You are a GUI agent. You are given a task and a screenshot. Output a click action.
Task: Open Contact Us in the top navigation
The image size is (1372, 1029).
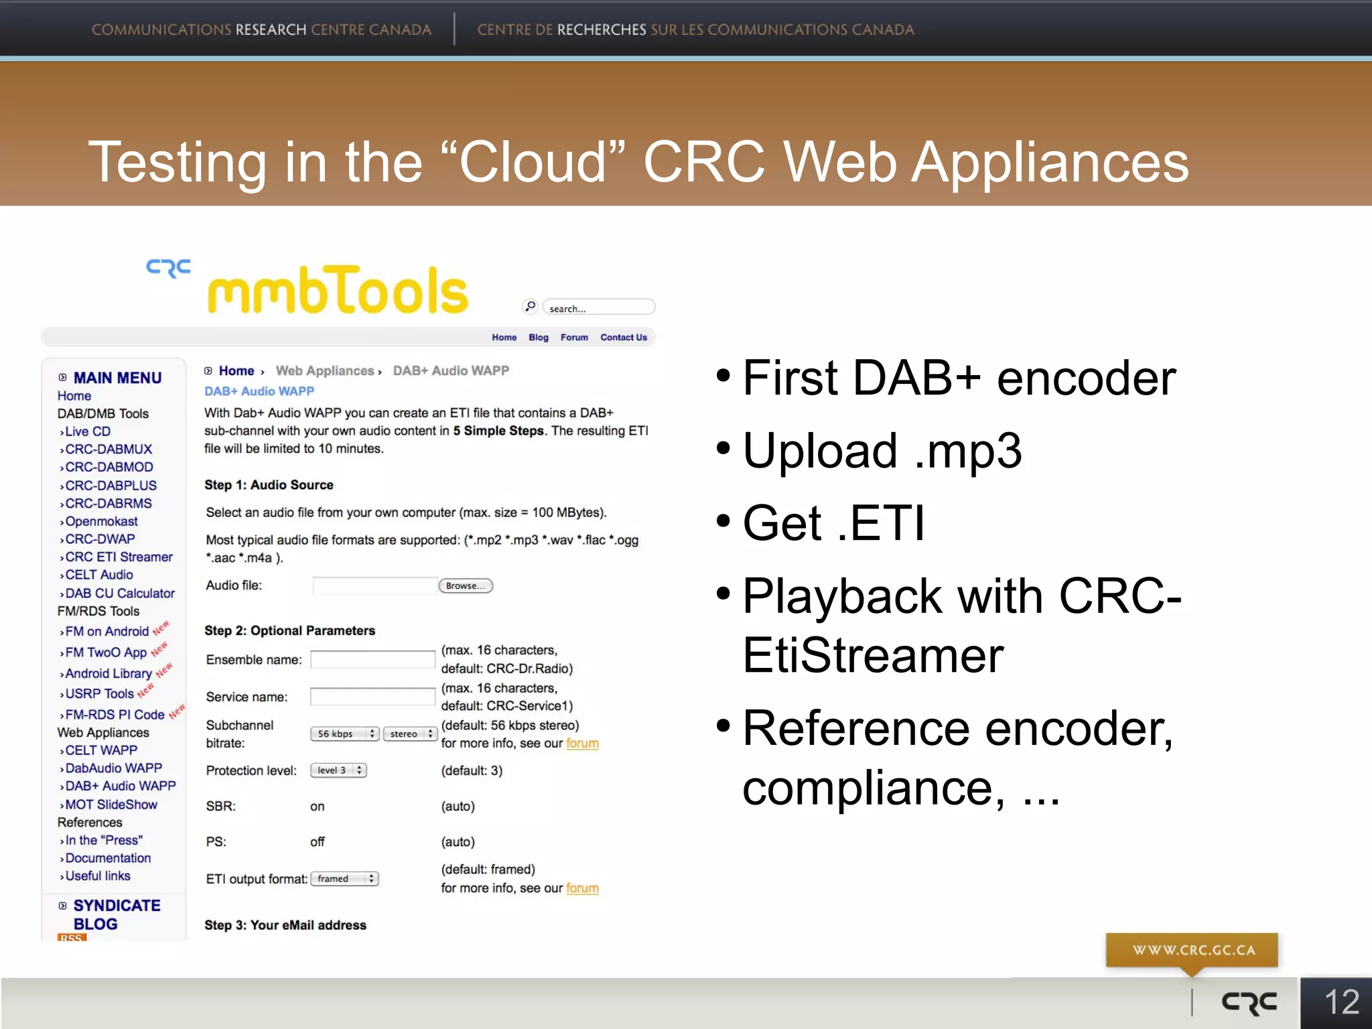623,338
